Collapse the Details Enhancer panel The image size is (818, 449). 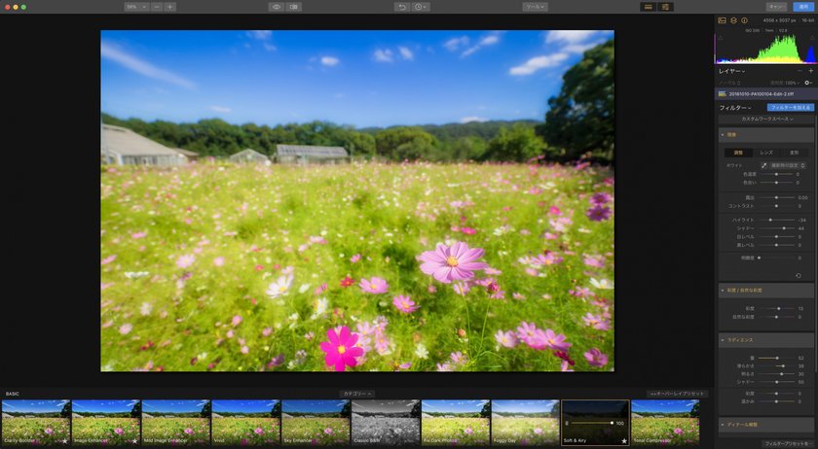click(x=723, y=425)
